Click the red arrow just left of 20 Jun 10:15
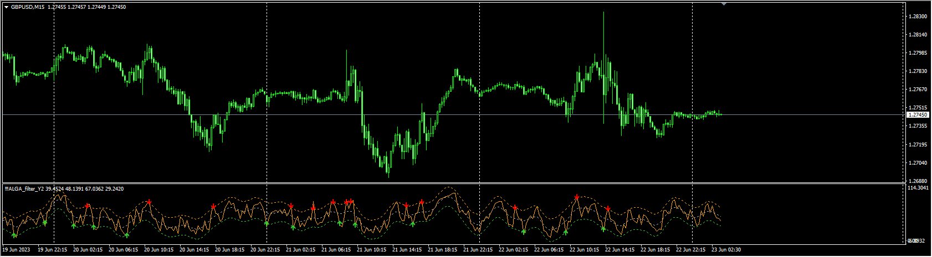This screenshot has width=932, height=257. pos(149,202)
